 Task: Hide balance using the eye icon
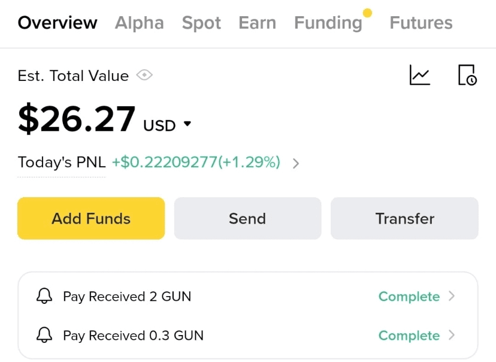tap(144, 76)
